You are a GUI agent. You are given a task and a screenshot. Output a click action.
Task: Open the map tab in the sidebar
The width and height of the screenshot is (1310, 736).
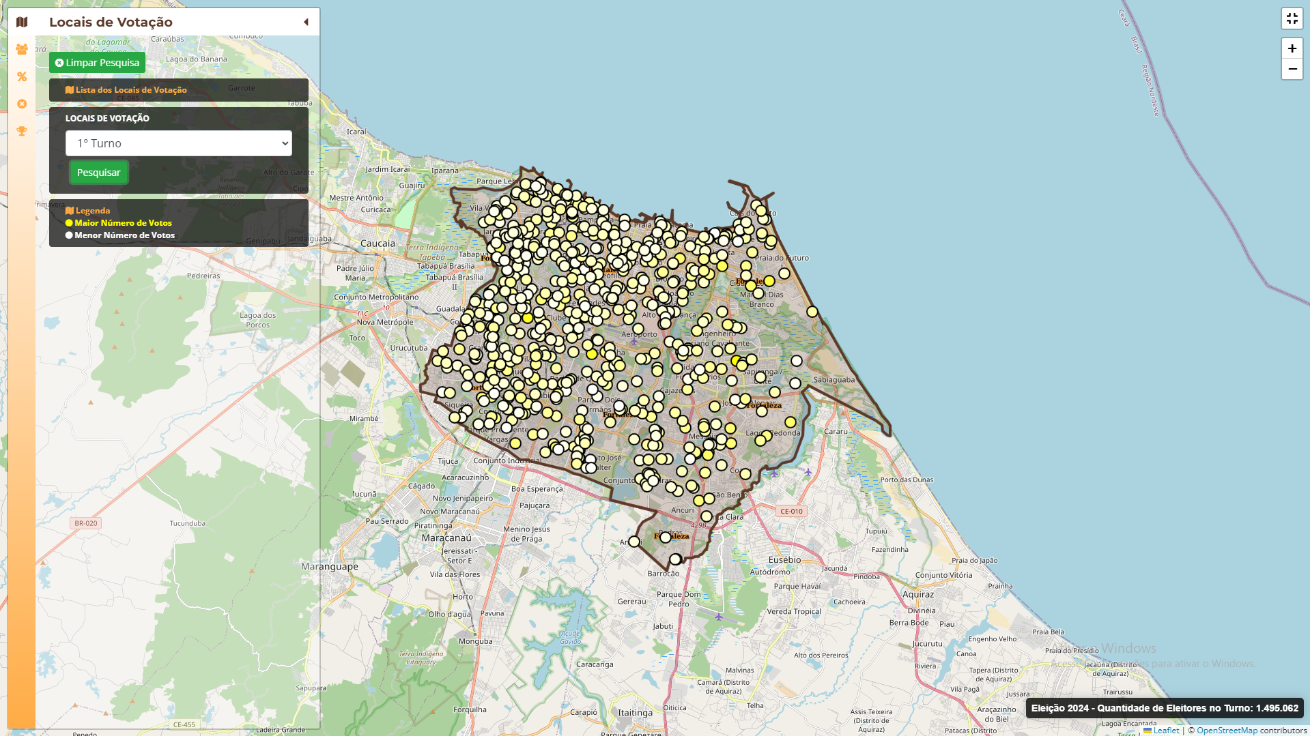tap(22, 22)
